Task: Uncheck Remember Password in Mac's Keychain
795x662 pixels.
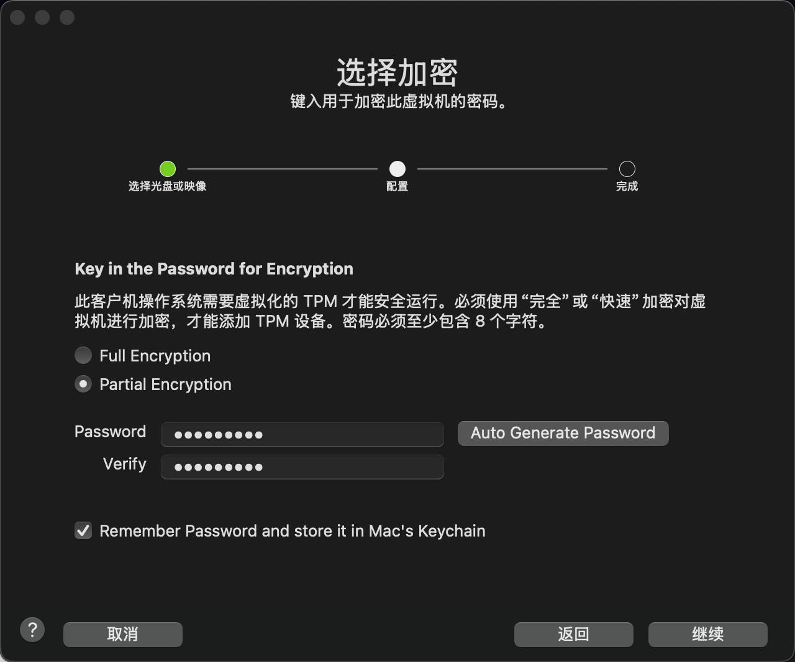Action: pos(83,530)
